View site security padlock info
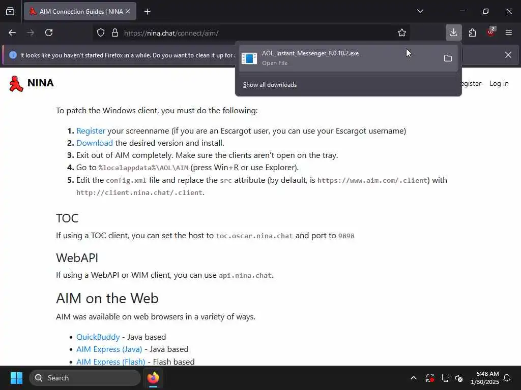 click(115, 33)
